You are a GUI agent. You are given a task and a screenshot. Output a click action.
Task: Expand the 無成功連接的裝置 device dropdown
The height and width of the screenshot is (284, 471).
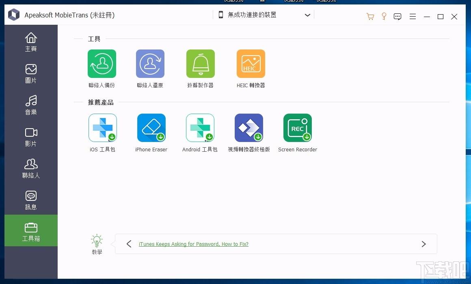point(307,15)
